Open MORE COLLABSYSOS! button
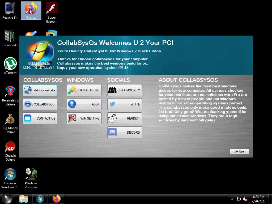This screenshot has width=272, height=204. [x=40, y=104]
